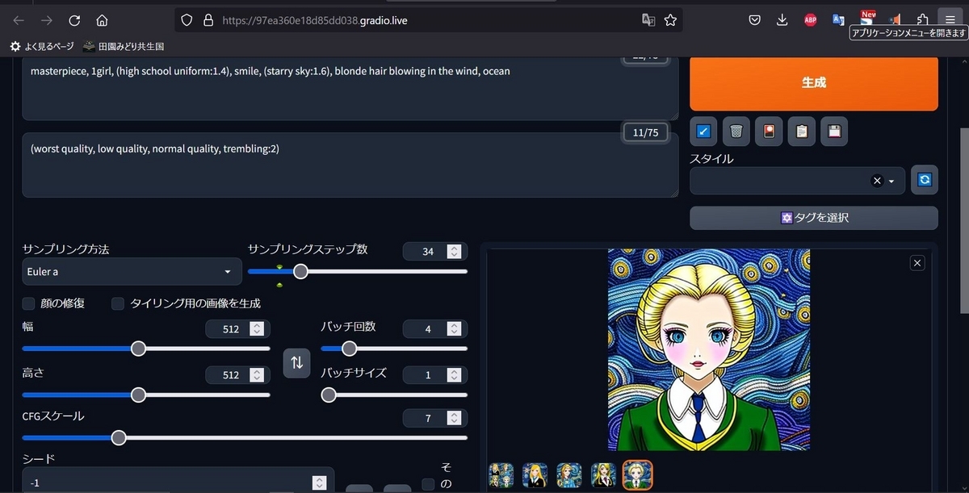
Task: Open the browser home page
Action: 102,20
